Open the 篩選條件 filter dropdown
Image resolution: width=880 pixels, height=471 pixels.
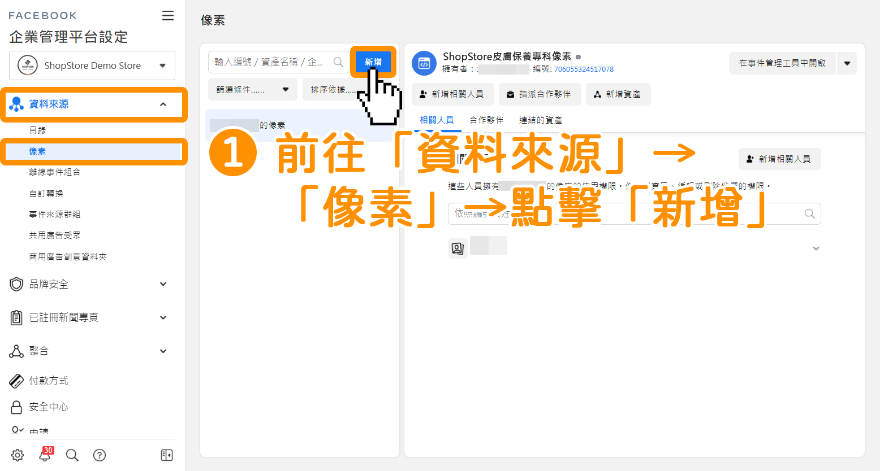click(x=253, y=90)
